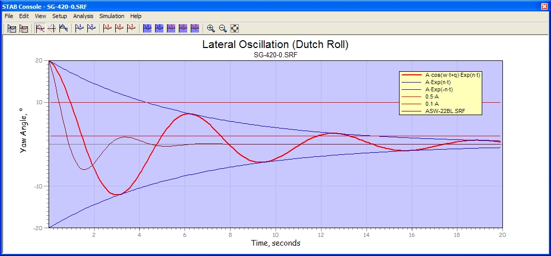Open the Edit menu
Screen dimensions: 551x256
click(24, 16)
